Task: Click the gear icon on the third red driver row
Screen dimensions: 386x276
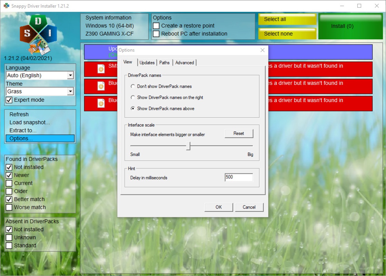Action: 101,103
